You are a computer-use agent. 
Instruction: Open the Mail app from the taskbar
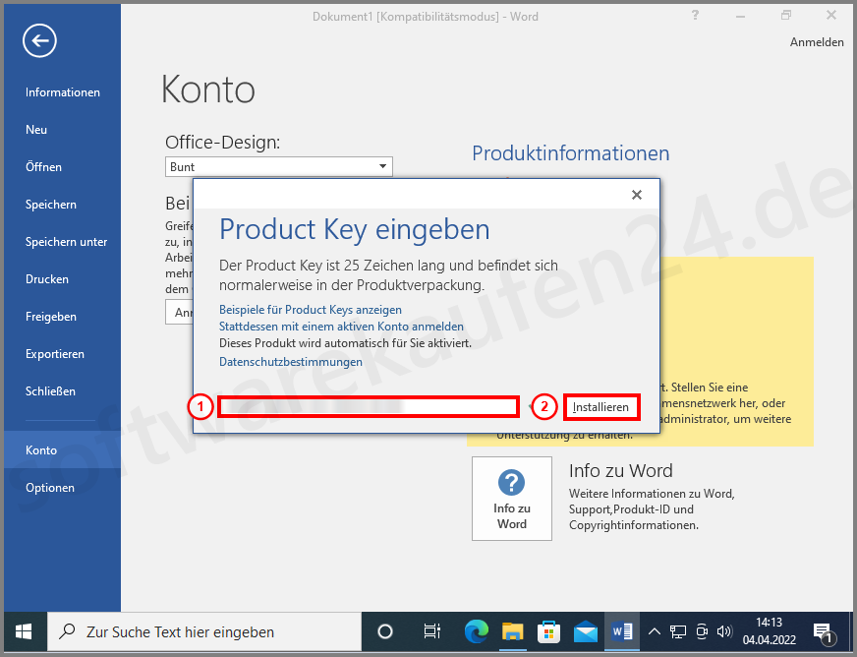pos(585,632)
